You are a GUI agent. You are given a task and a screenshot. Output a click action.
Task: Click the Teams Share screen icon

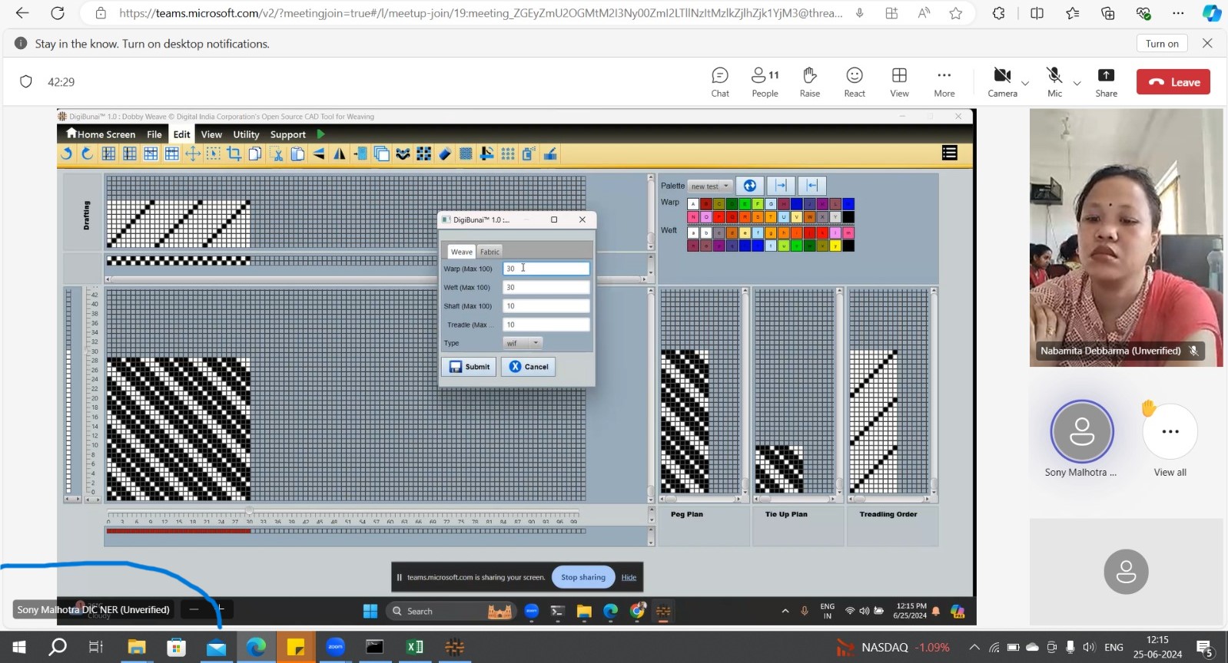[x=1106, y=82]
